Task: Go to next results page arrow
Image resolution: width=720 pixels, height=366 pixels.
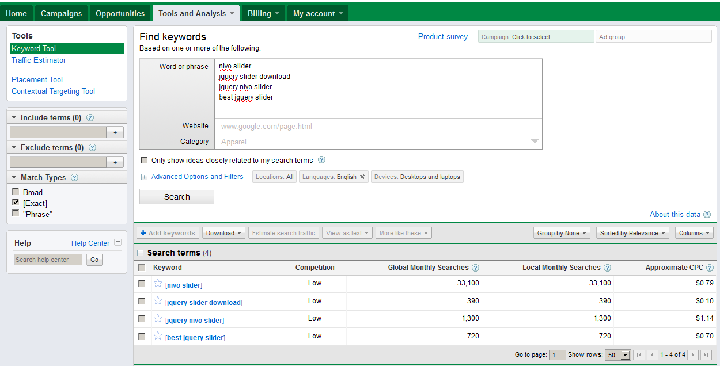Action: pyautogui.click(x=693, y=355)
